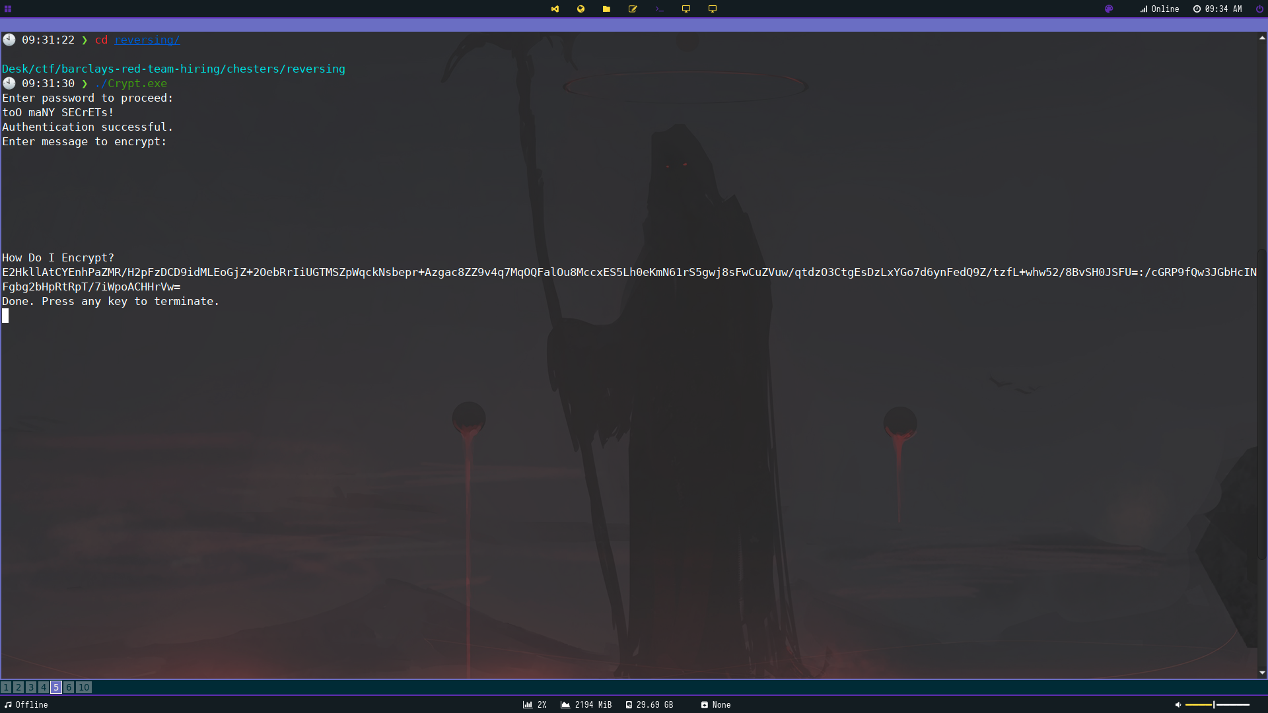The image size is (1268, 713).
Task: Click the reversing/ directory link
Action: (147, 40)
